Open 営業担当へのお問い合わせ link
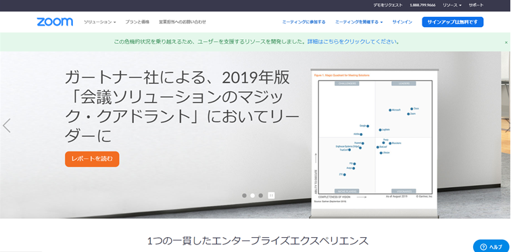 pyautogui.click(x=182, y=22)
